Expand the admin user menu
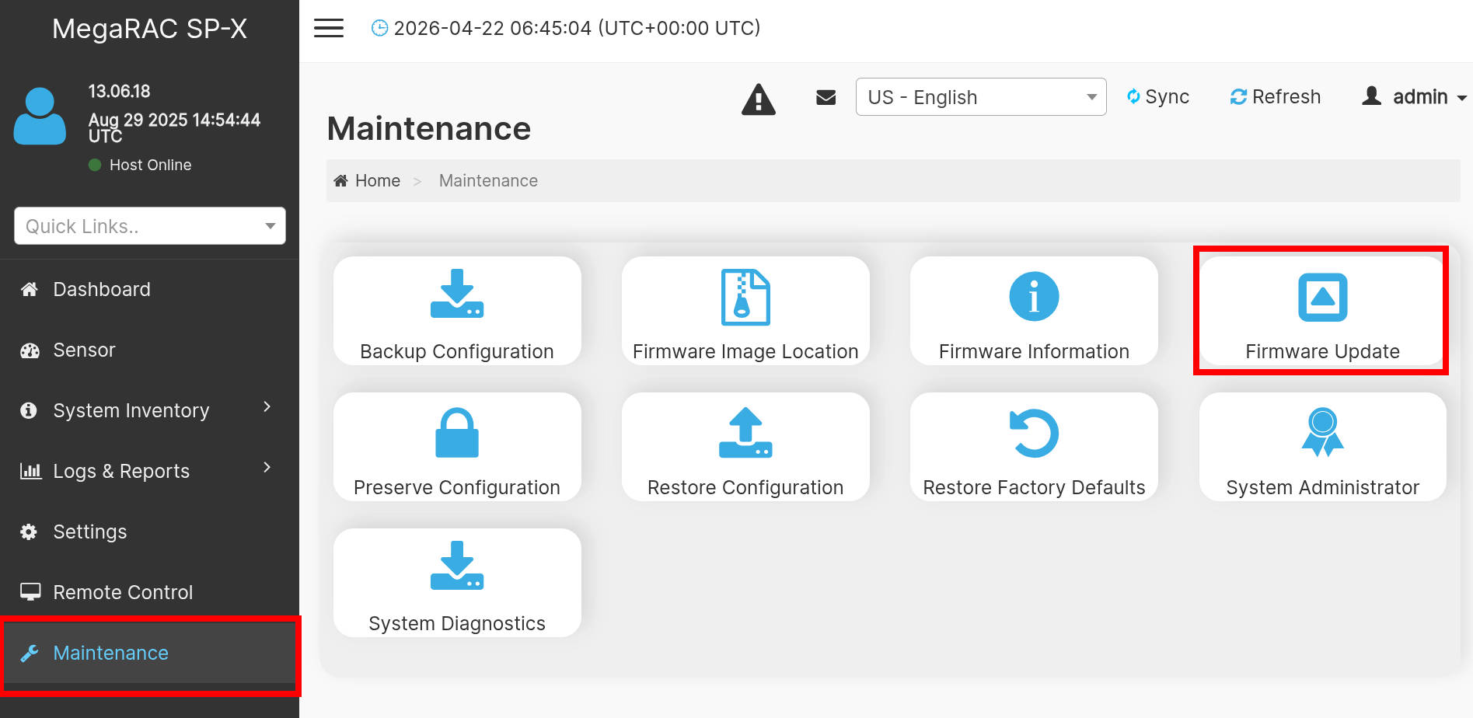This screenshot has width=1473, height=718. [1414, 97]
